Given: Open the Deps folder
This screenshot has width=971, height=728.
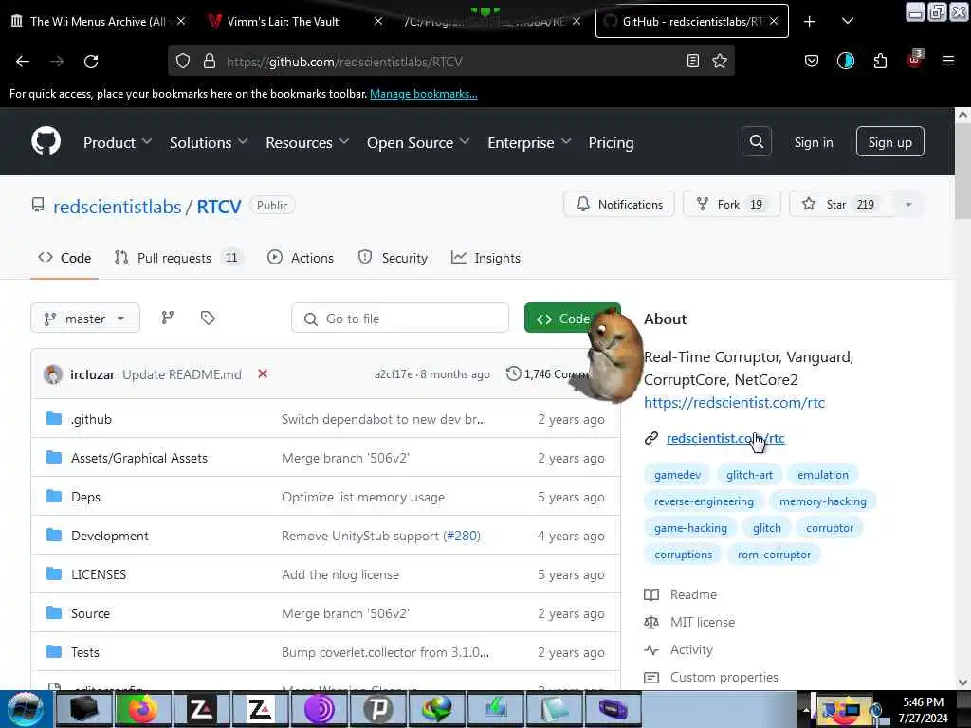Looking at the screenshot, I should pos(85,497).
